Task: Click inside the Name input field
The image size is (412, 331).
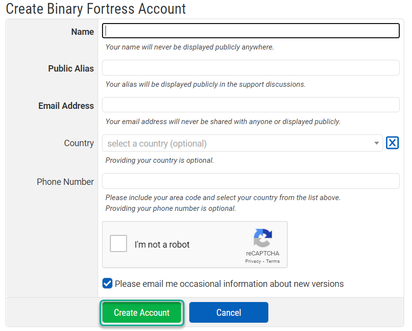Action: [x=251, y=30]
